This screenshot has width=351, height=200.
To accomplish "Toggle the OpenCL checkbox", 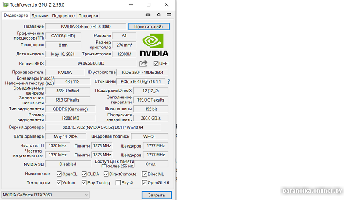I will click(59, 174).
